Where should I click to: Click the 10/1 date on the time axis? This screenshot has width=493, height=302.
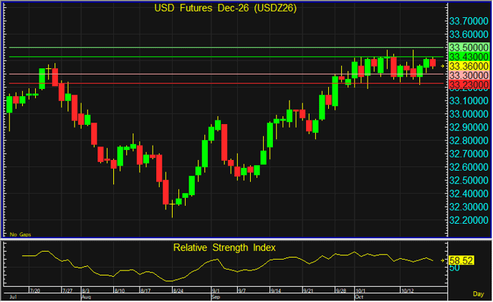pyautogui.click(x=360, y=291)
